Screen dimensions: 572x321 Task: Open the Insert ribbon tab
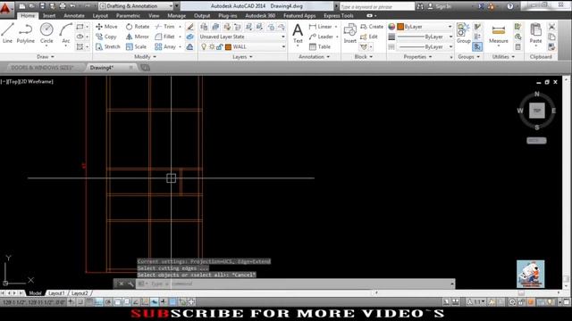click(x=49, y=16)
